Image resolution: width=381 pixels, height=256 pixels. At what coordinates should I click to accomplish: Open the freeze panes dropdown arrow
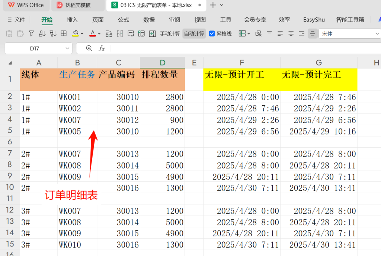coord(249,34)
